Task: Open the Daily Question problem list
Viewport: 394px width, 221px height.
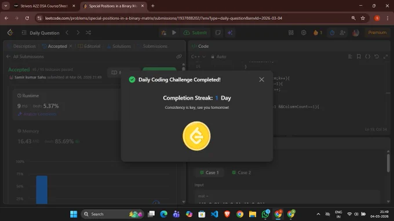Action: tap(41, 33)
